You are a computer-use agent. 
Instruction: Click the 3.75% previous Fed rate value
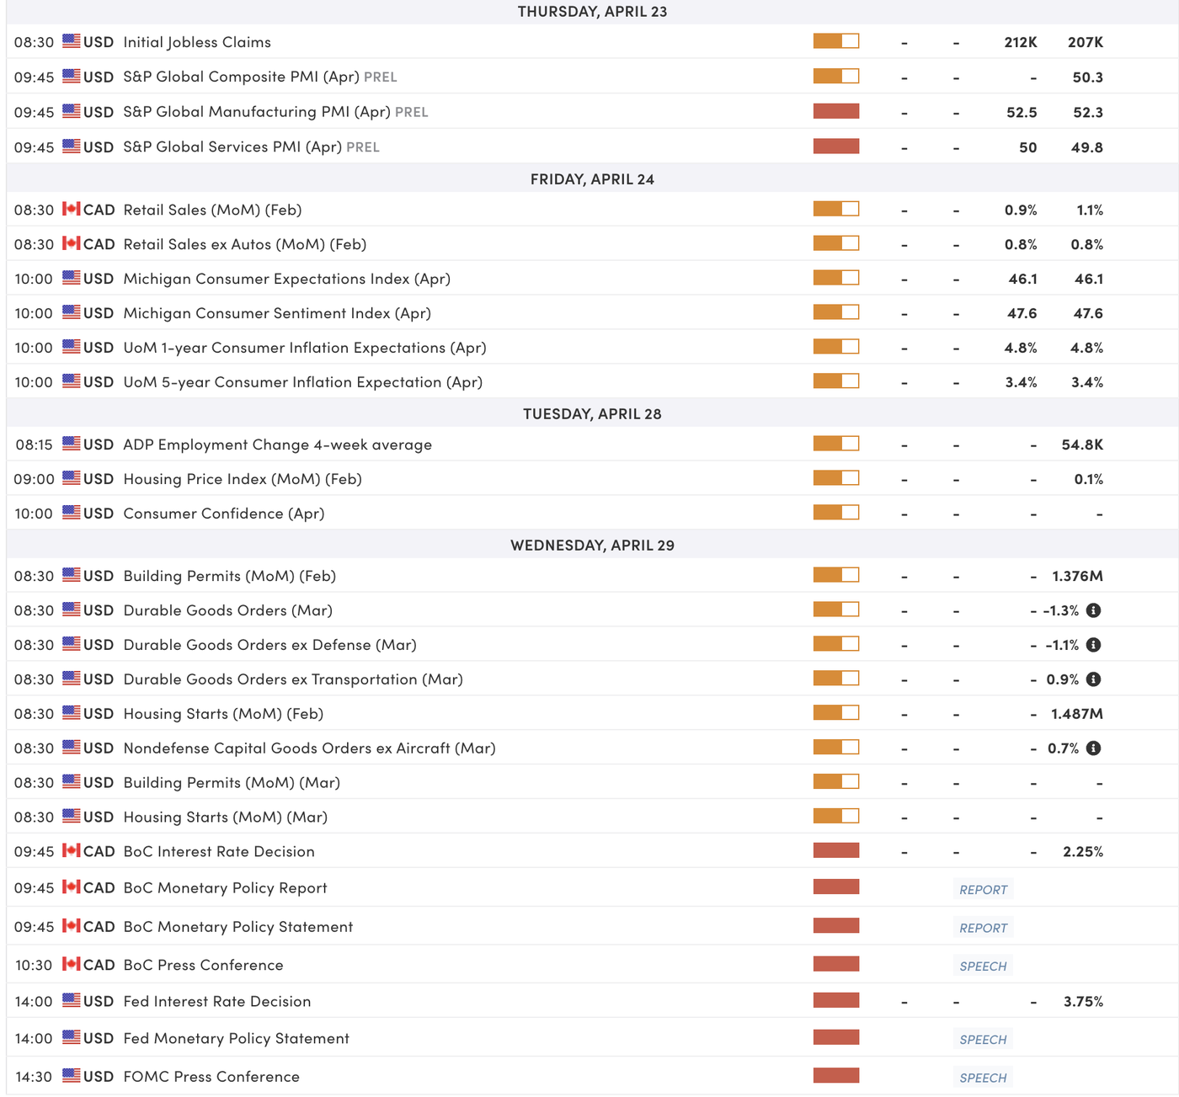(x=1083, y=1002)
